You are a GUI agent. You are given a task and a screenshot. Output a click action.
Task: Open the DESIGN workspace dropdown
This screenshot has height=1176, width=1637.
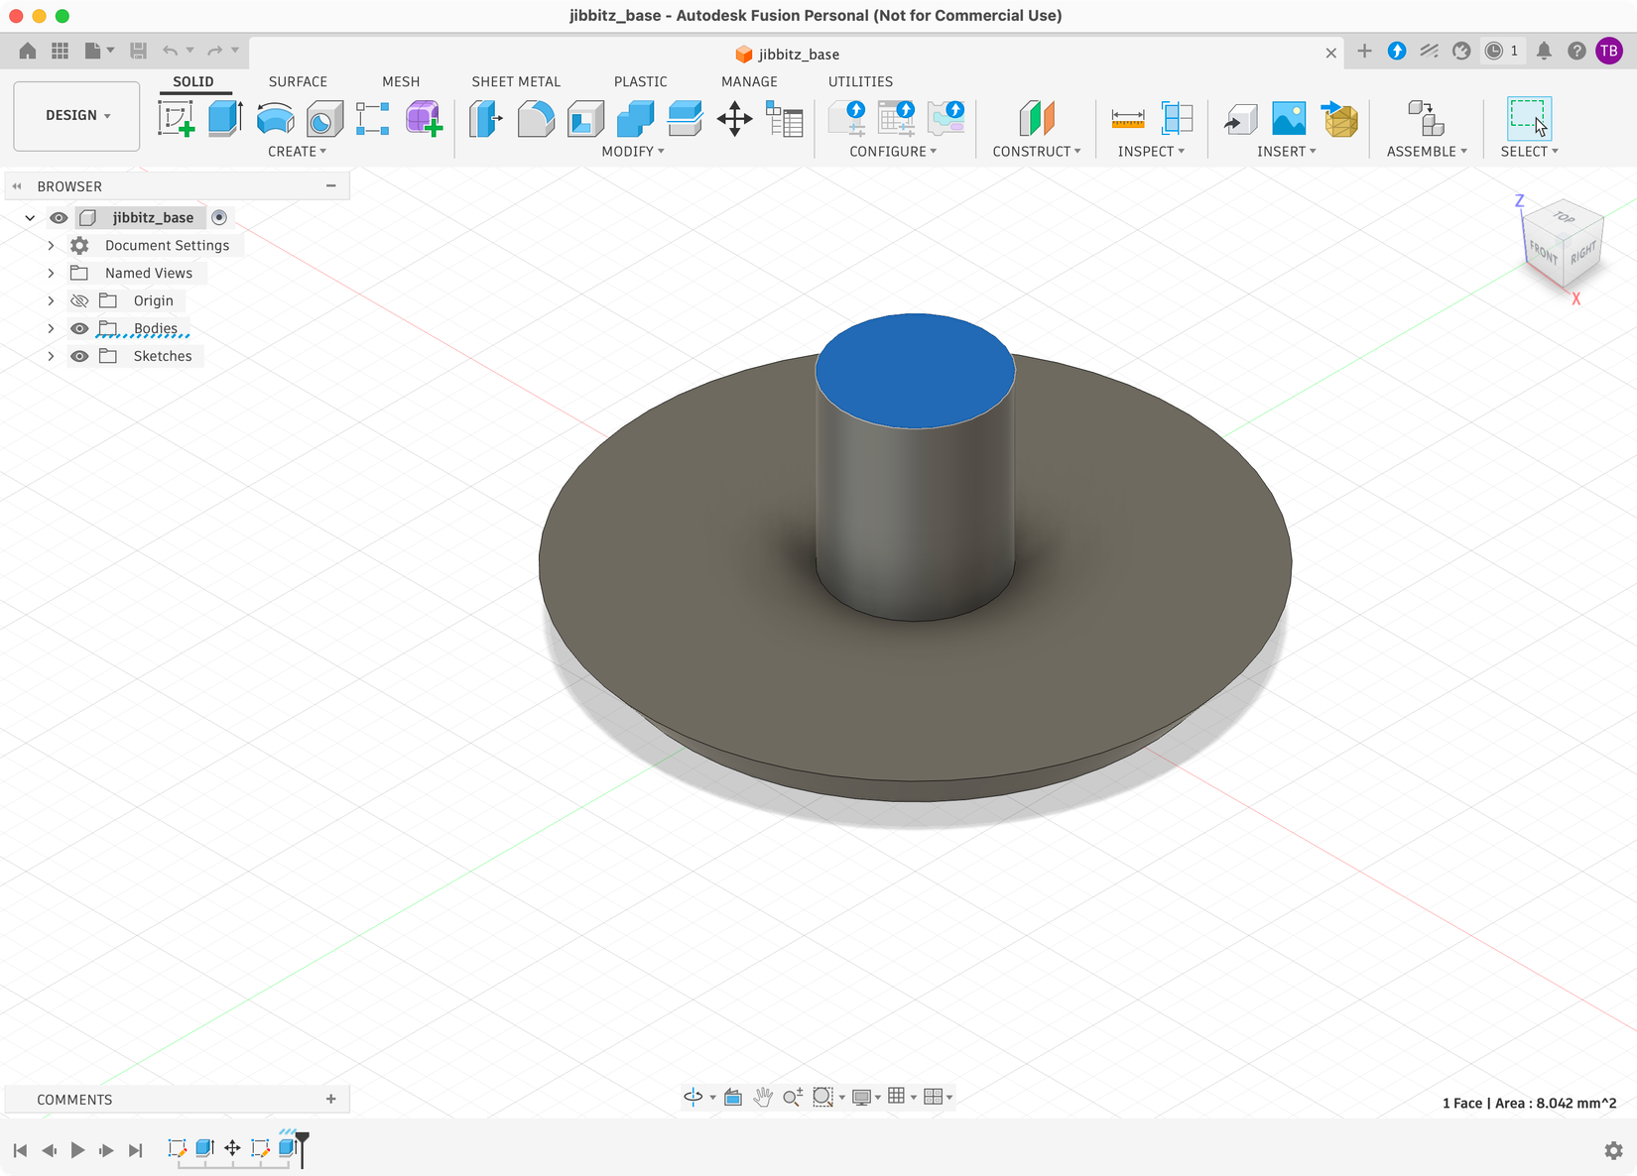pyautogui.click(x=77, y=116)
